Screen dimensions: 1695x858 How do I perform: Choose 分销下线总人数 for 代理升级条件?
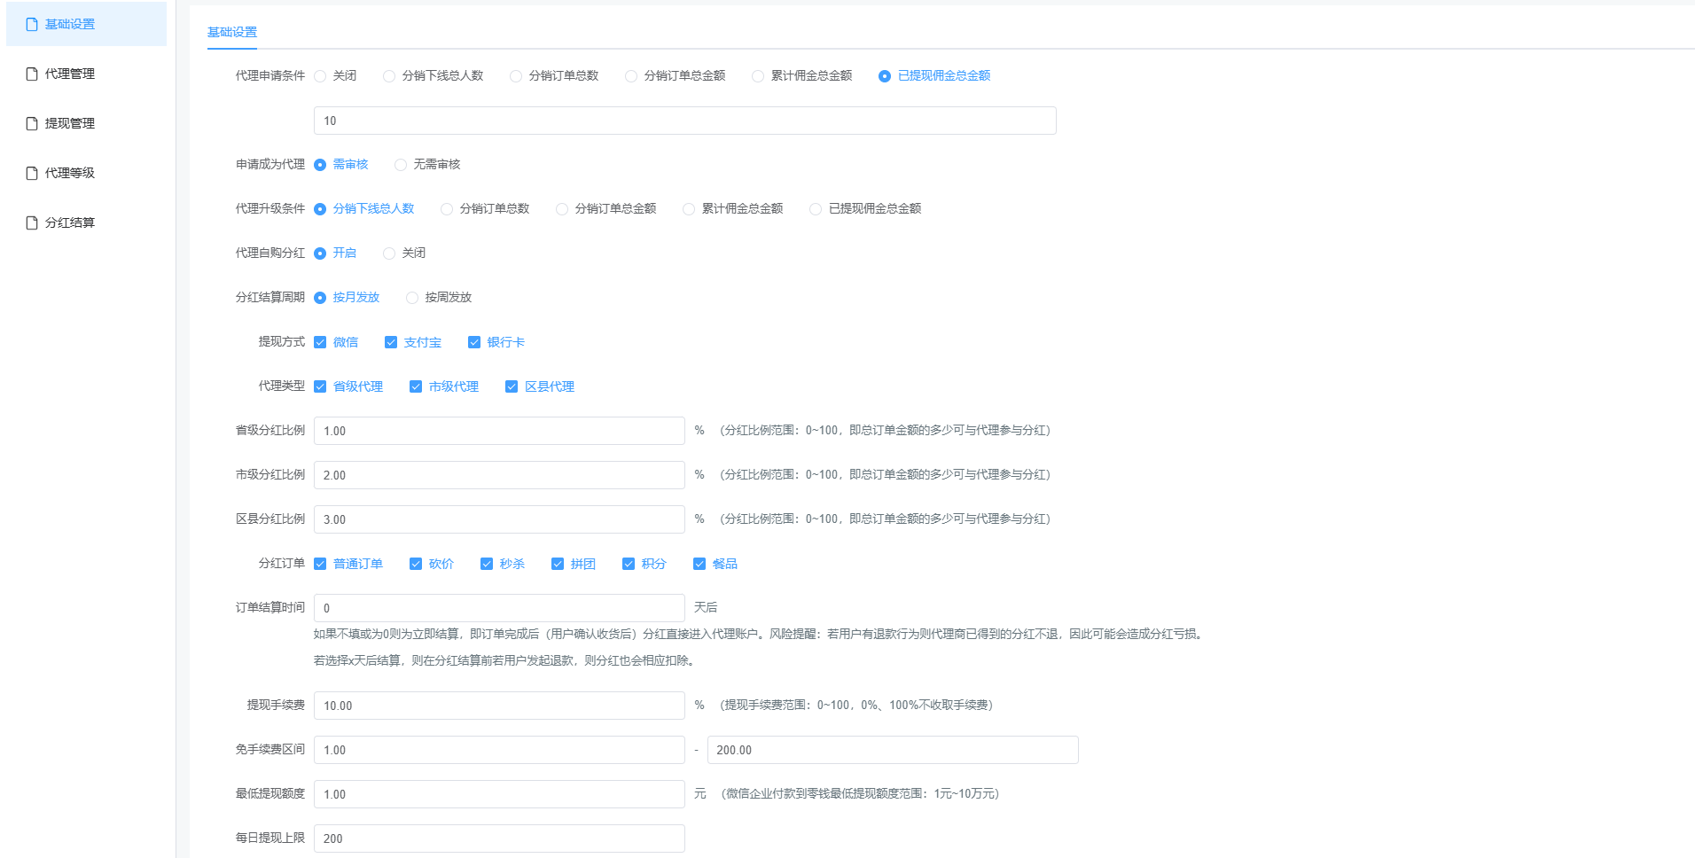(320, 209)
